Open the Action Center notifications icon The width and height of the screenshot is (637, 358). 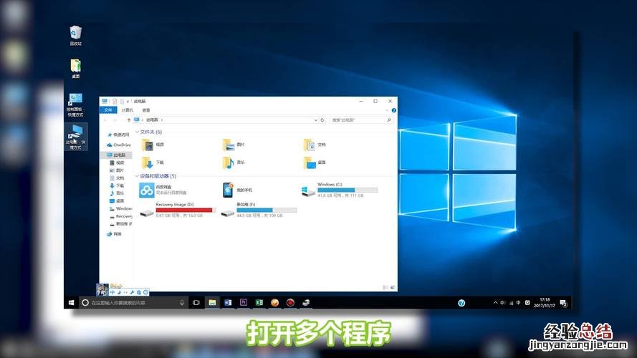pos(563,303)
